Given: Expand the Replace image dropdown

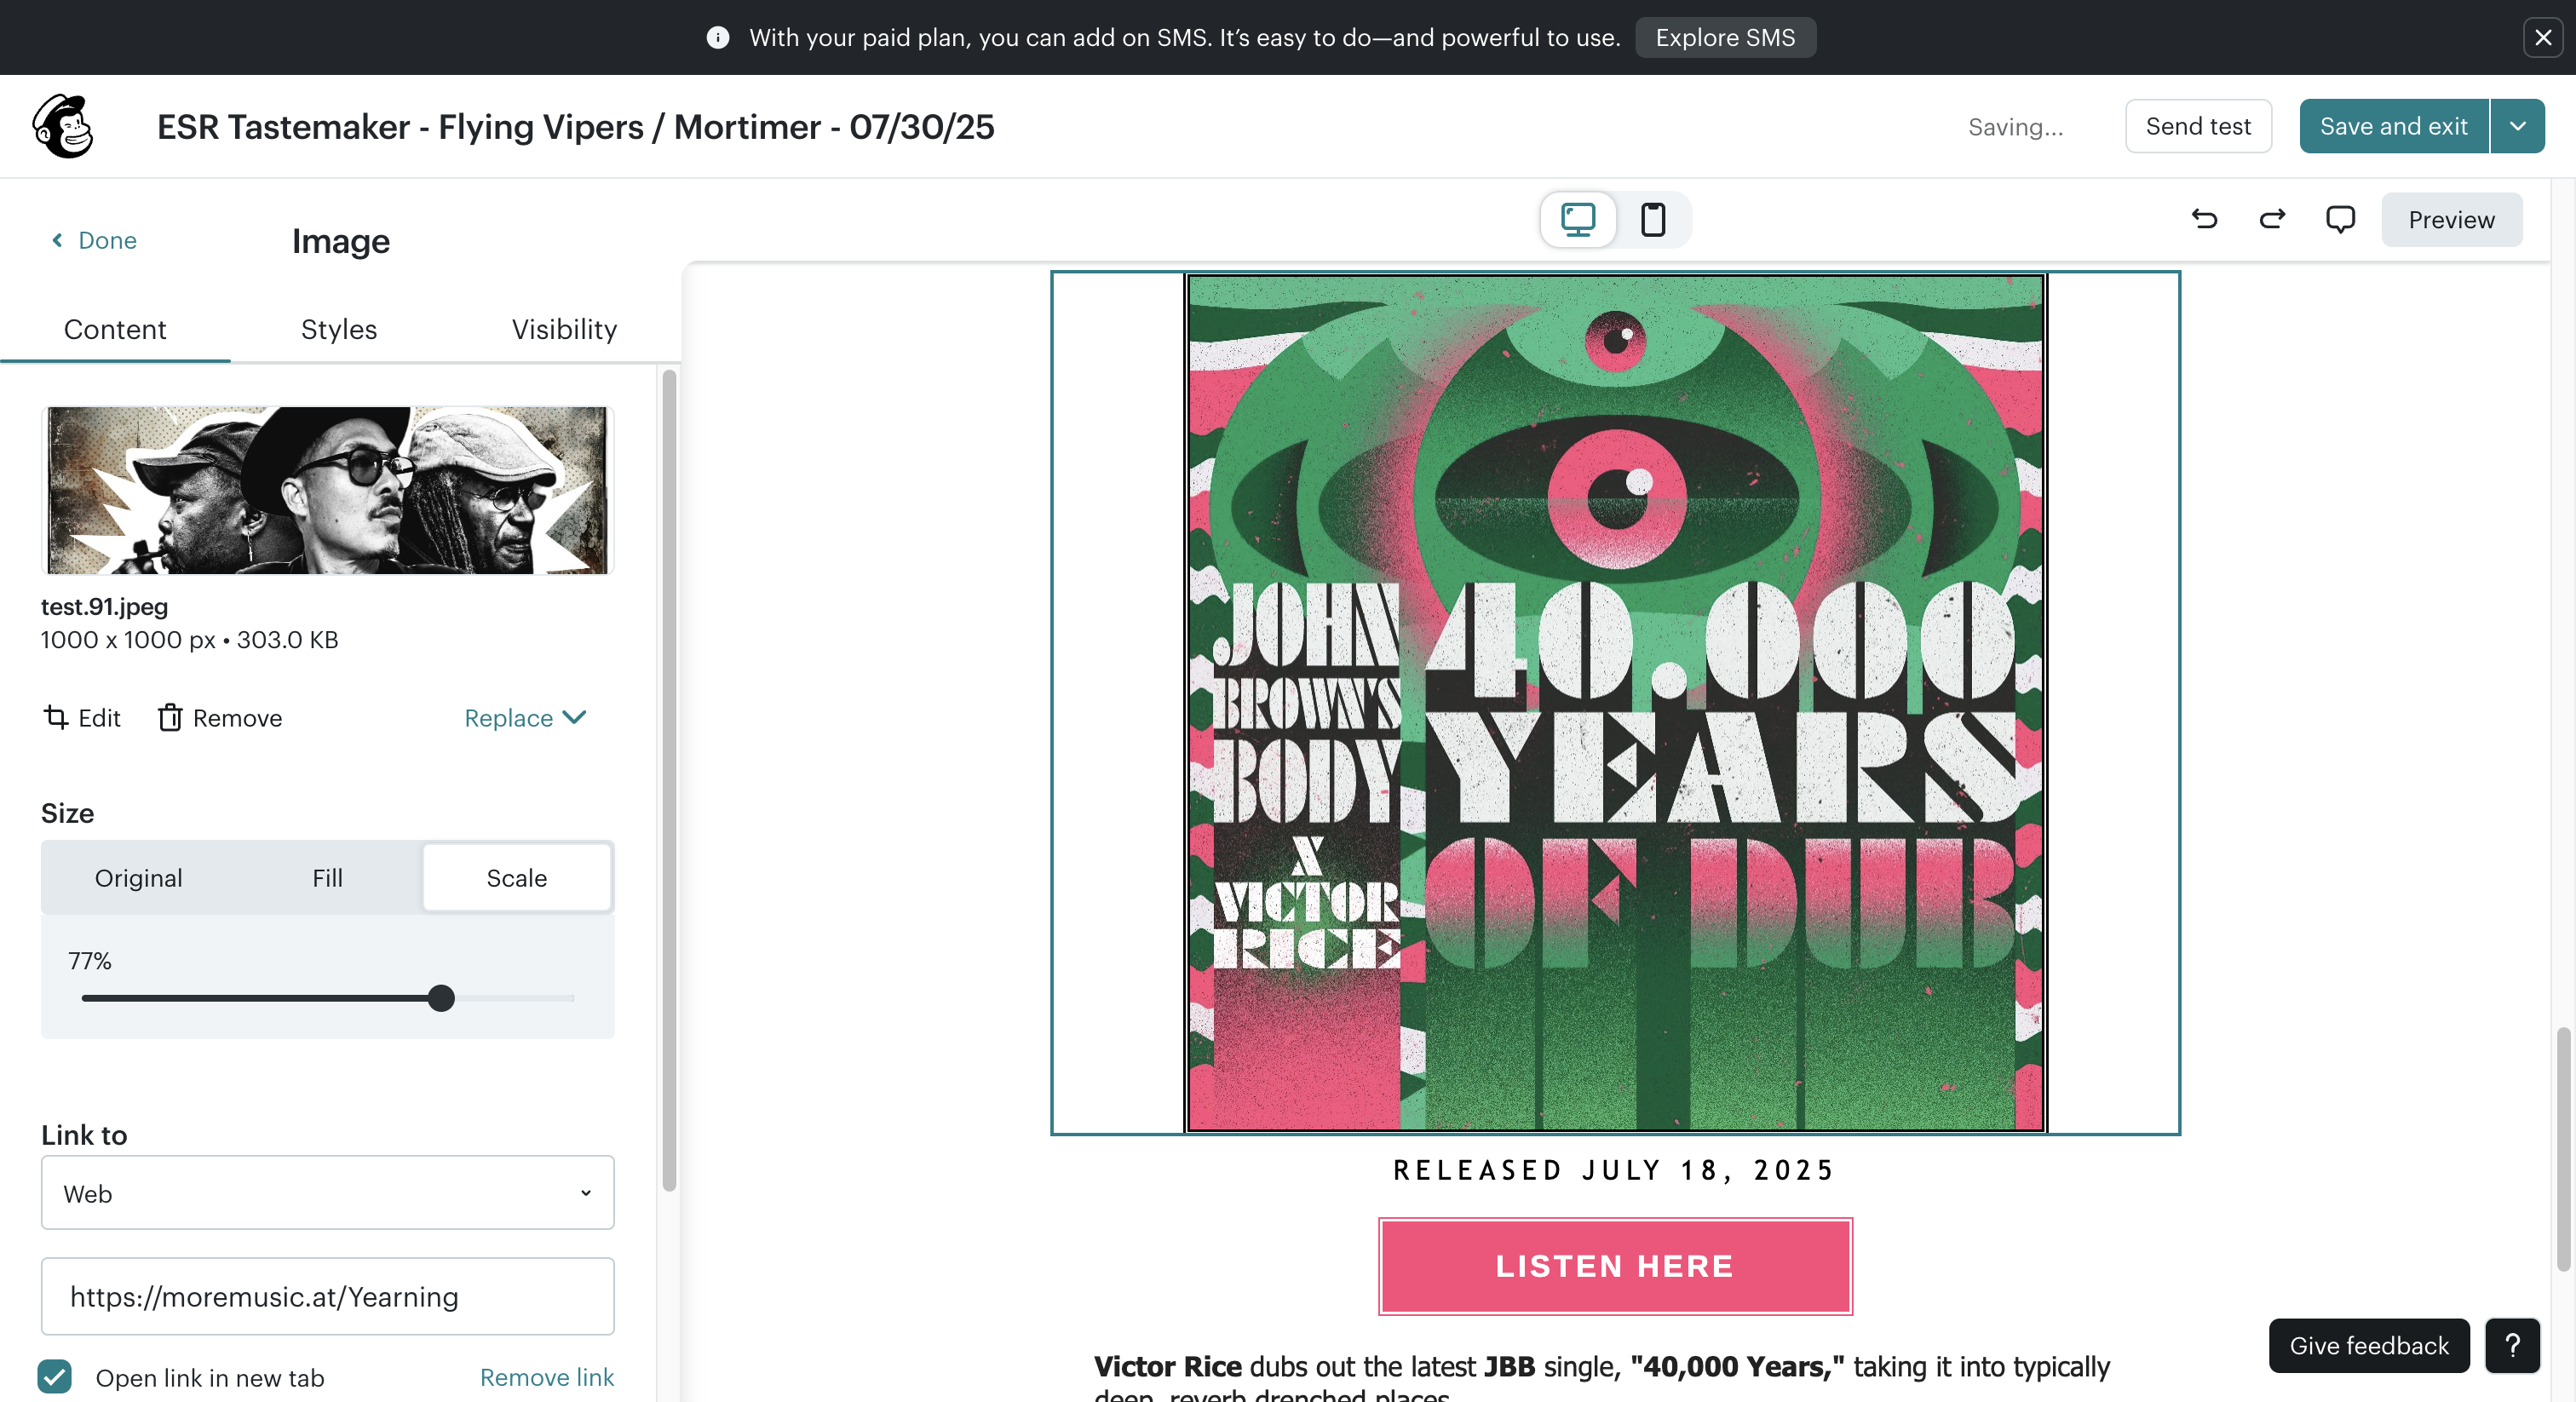Looking at the screenshot, I should pos(525,717).
